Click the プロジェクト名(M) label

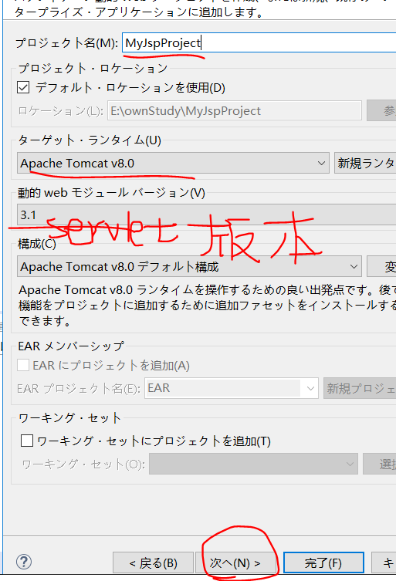[66, 43]
